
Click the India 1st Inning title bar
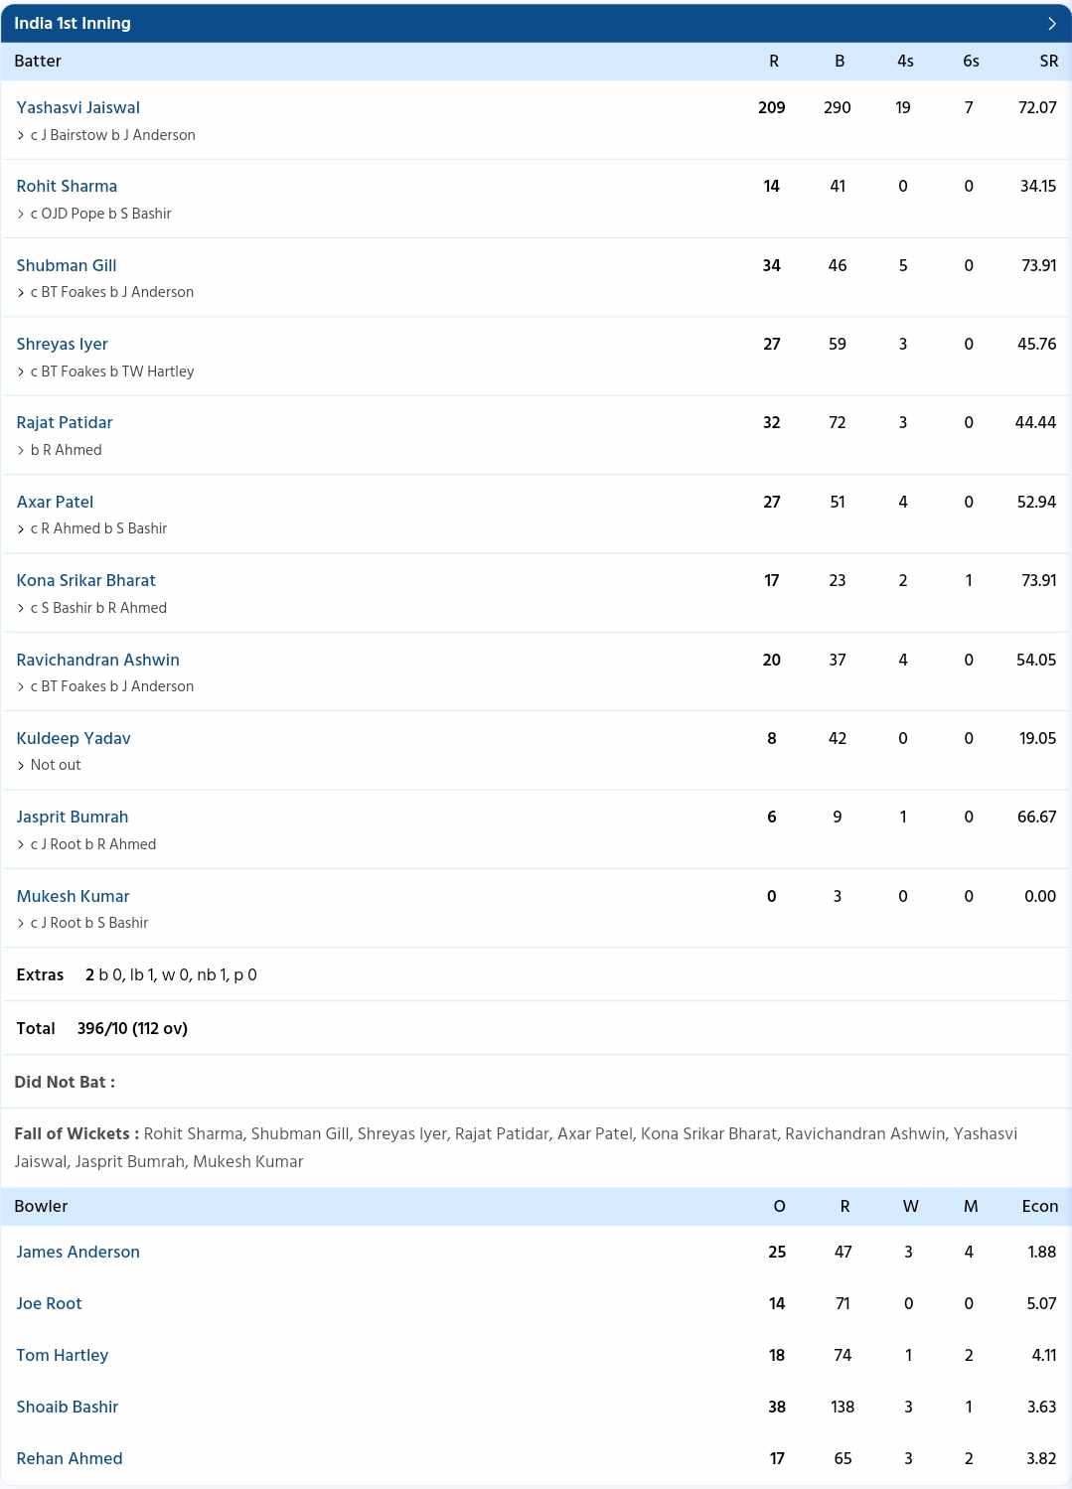(536, 23)
